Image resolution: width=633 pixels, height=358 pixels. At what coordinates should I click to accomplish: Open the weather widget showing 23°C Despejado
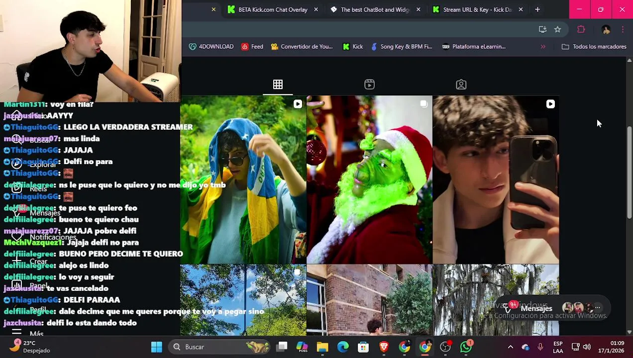pyautogui.click(x=31, y=347)
